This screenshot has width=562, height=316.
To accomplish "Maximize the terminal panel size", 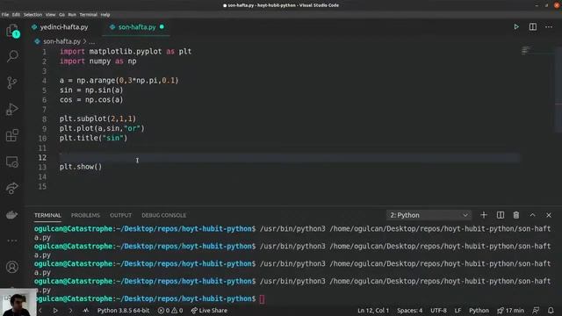I will click(533, 215).
